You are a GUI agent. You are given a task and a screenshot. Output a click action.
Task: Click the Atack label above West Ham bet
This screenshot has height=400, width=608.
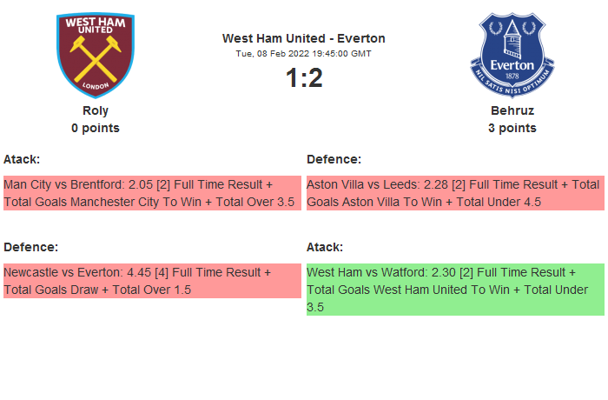325,247
